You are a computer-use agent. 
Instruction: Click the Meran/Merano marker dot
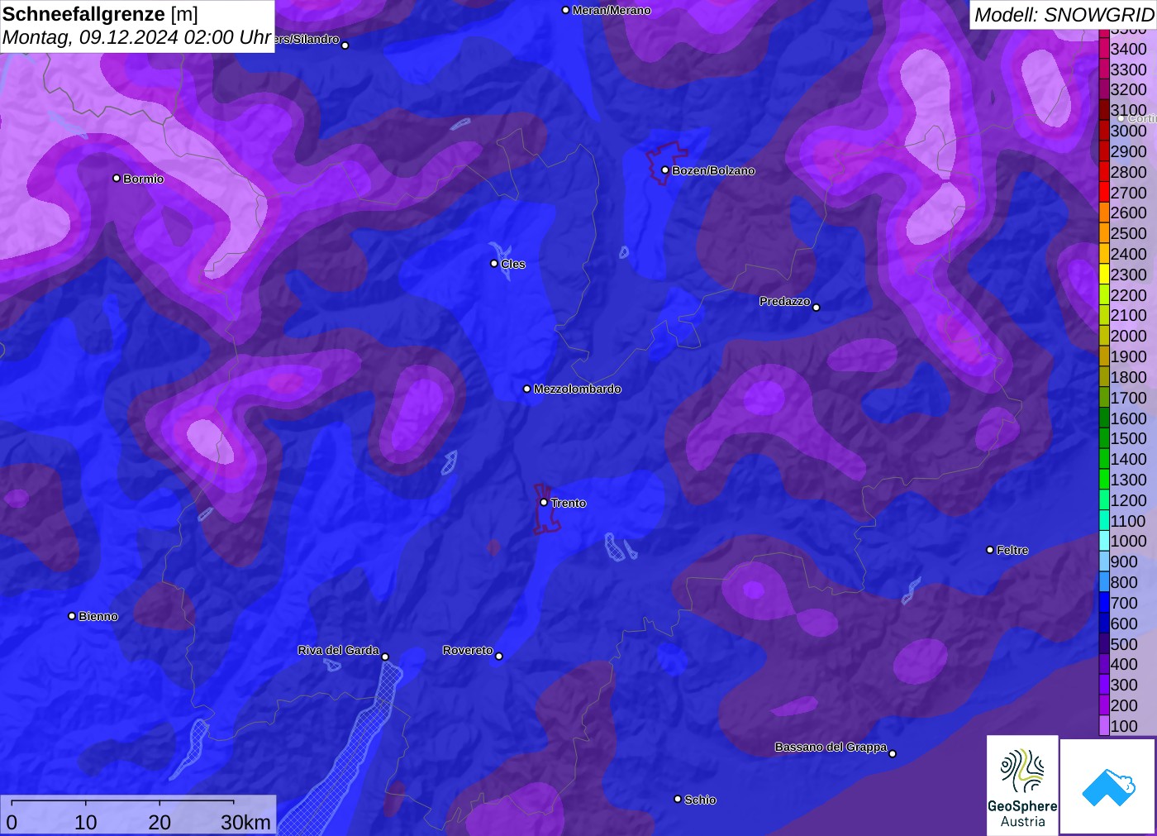point(566,10)
